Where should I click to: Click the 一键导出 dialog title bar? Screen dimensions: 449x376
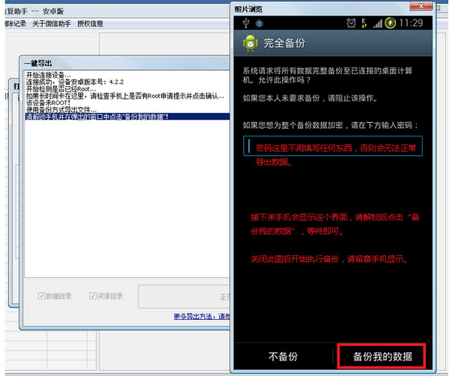tap(126, 63)
